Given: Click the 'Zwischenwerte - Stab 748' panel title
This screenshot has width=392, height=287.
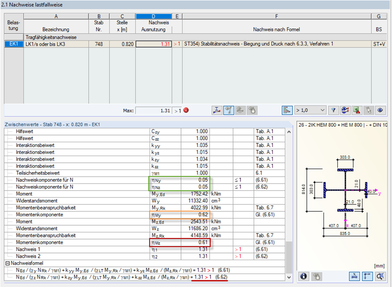Looking at the screenshot, I should click(52, 125).
